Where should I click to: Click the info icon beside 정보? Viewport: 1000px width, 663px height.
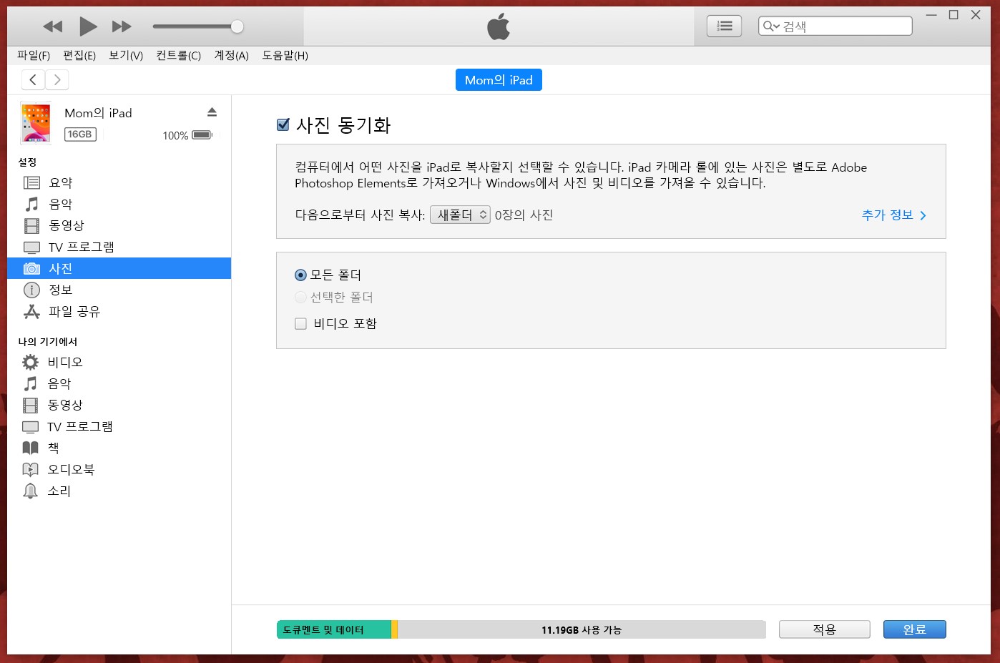[x=31, y=290]
